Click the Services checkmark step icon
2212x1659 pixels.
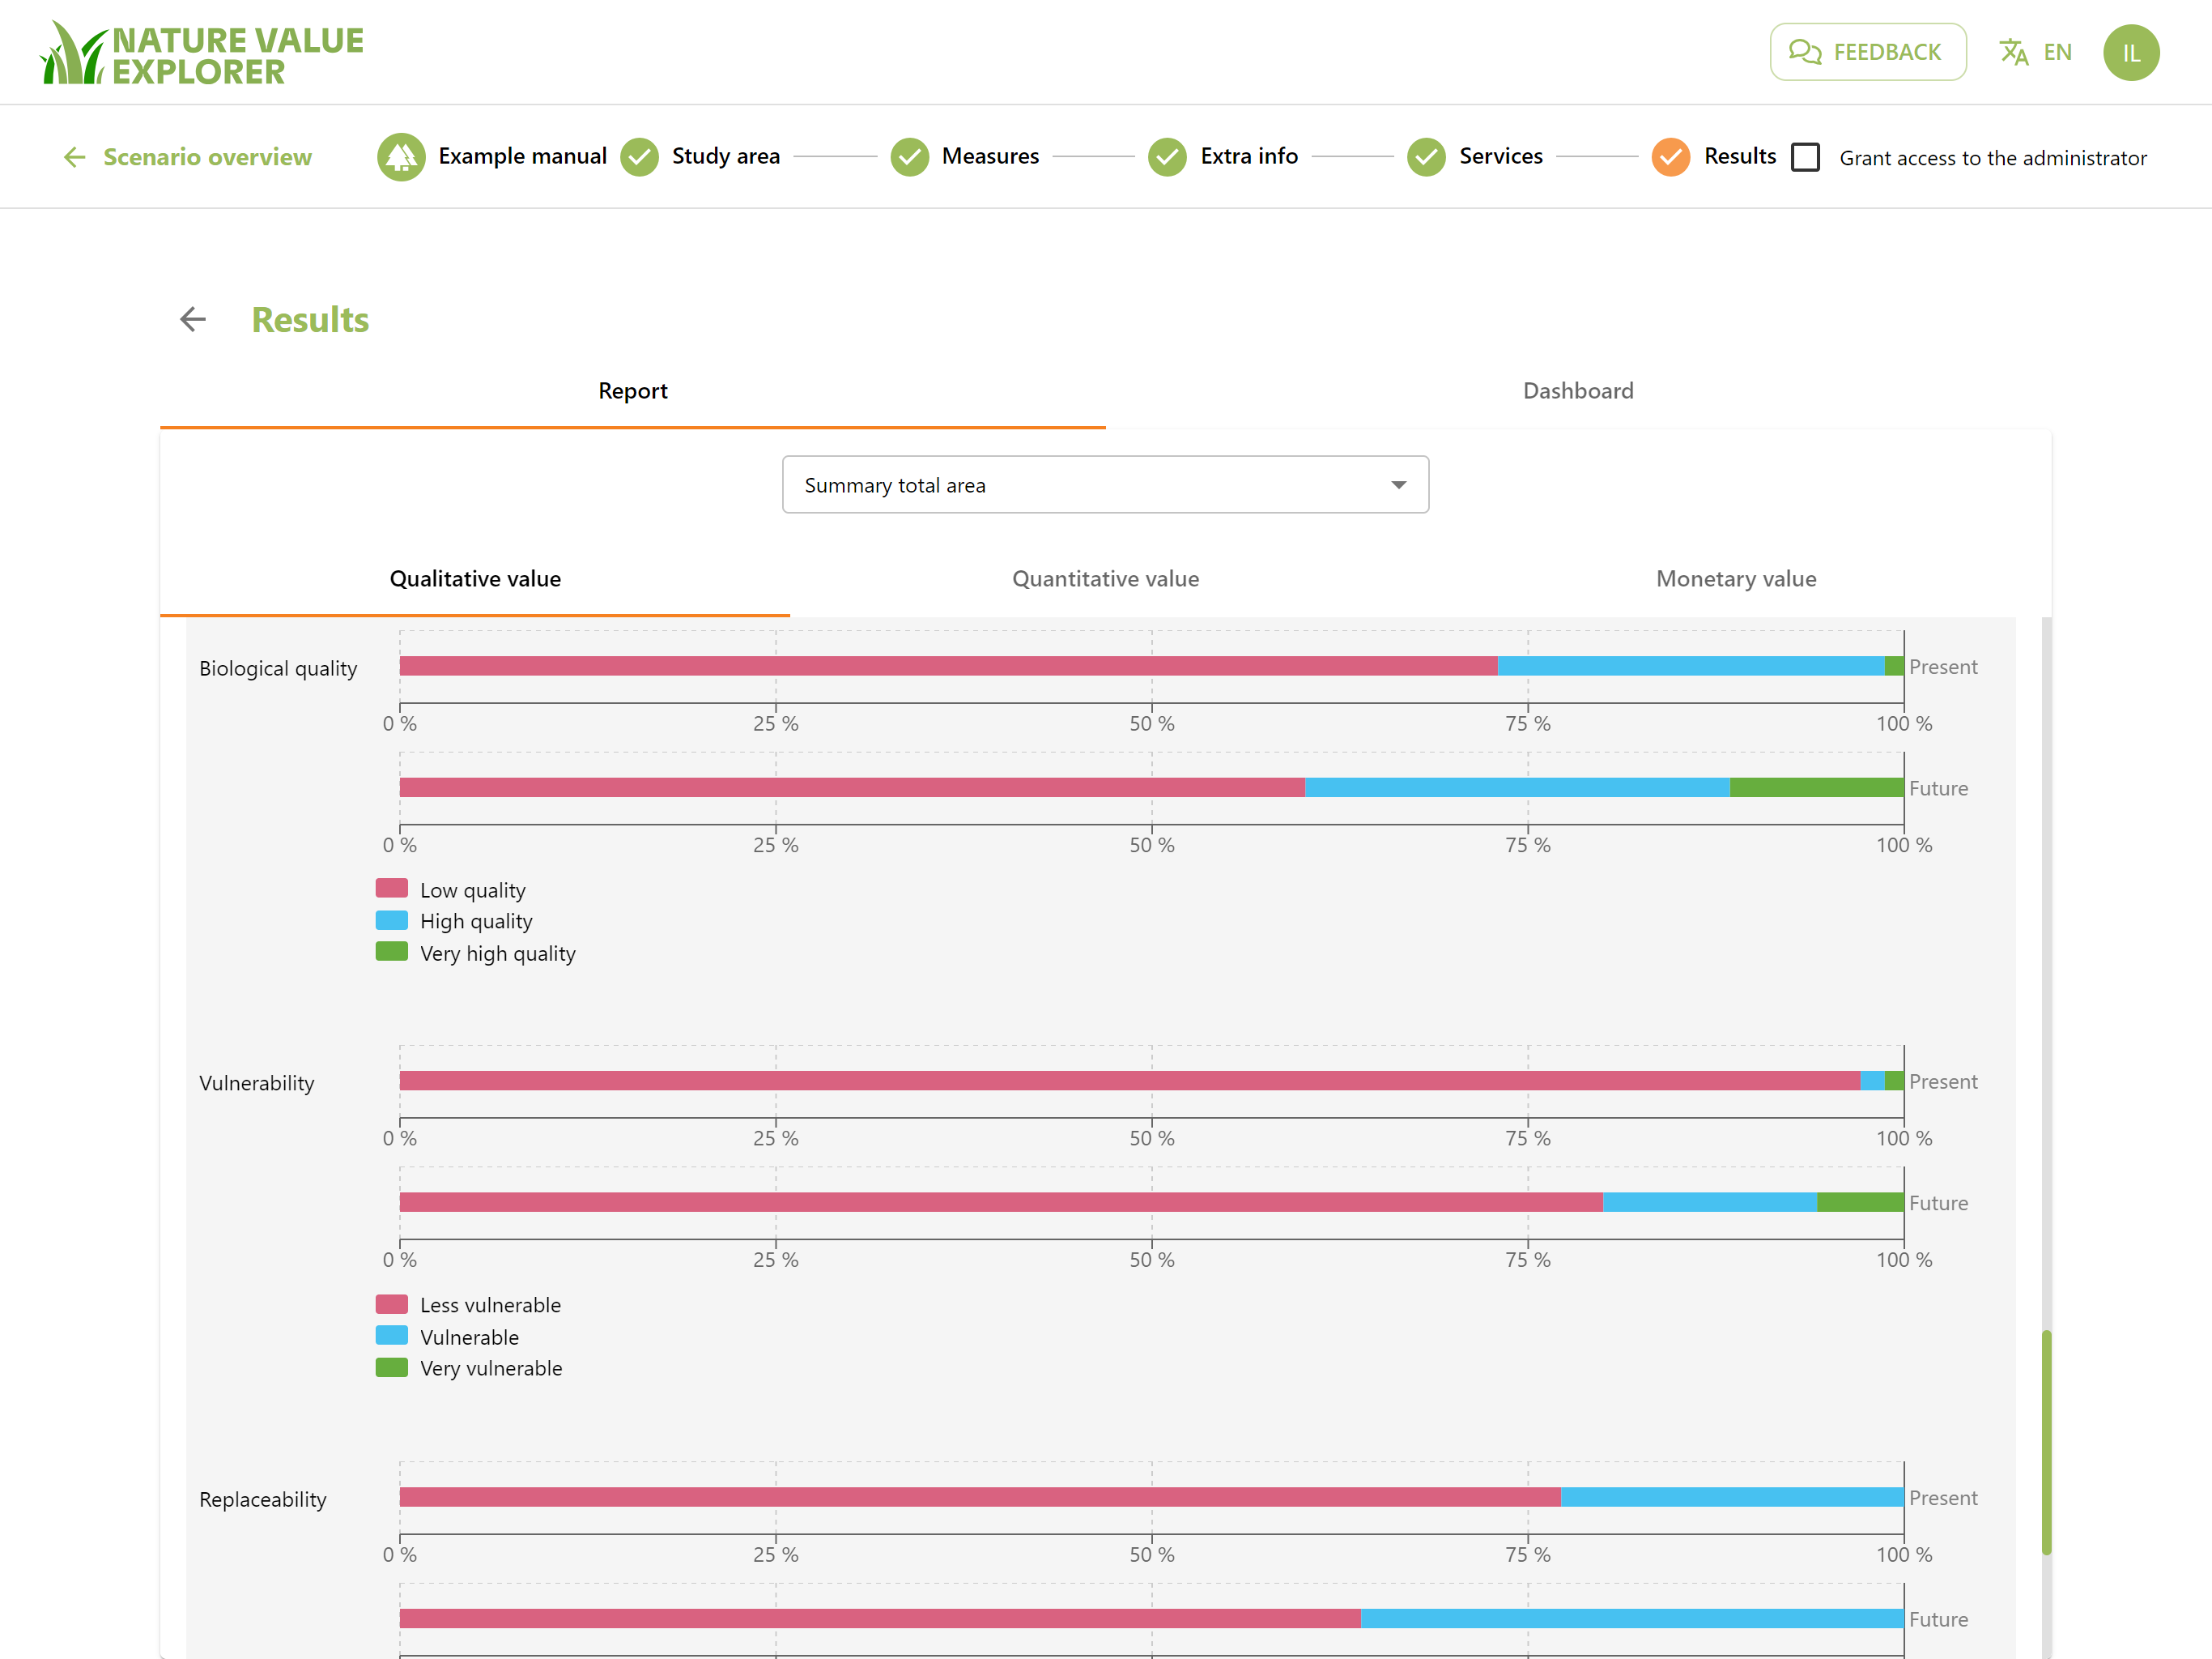click(1426, 156)
